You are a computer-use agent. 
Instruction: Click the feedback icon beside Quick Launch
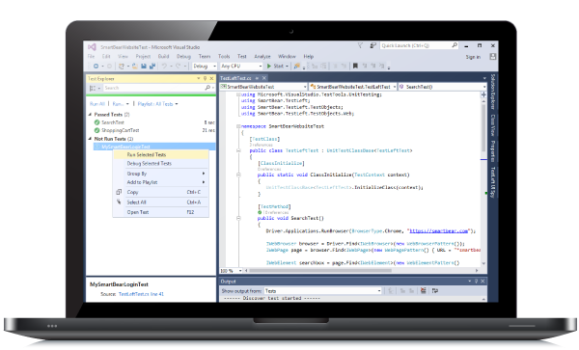[372, 45]
